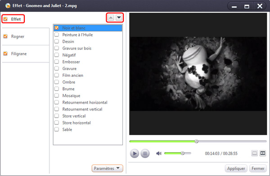Select the 'Dessin' label
270x176 pixels.
pos(68,42)
